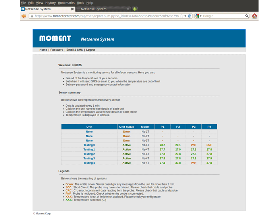
Task: Open the URL history dropdown arrow
Action: (x=185, y=16)
